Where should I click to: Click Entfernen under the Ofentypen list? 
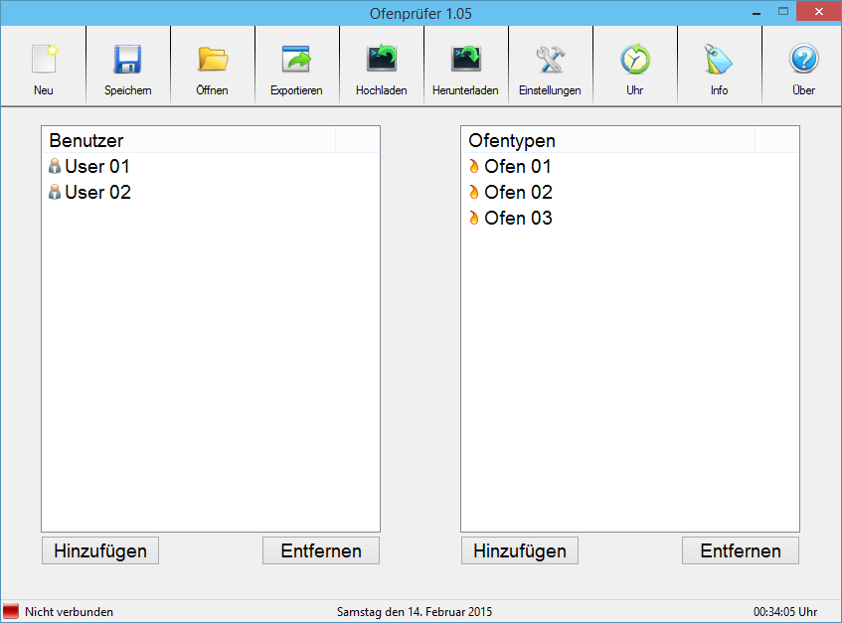[741, 550]
